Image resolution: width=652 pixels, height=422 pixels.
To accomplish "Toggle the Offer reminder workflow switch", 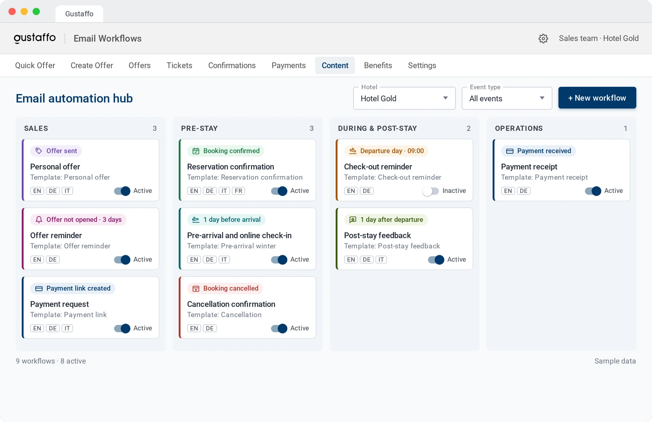I will [x=122, y=260].
